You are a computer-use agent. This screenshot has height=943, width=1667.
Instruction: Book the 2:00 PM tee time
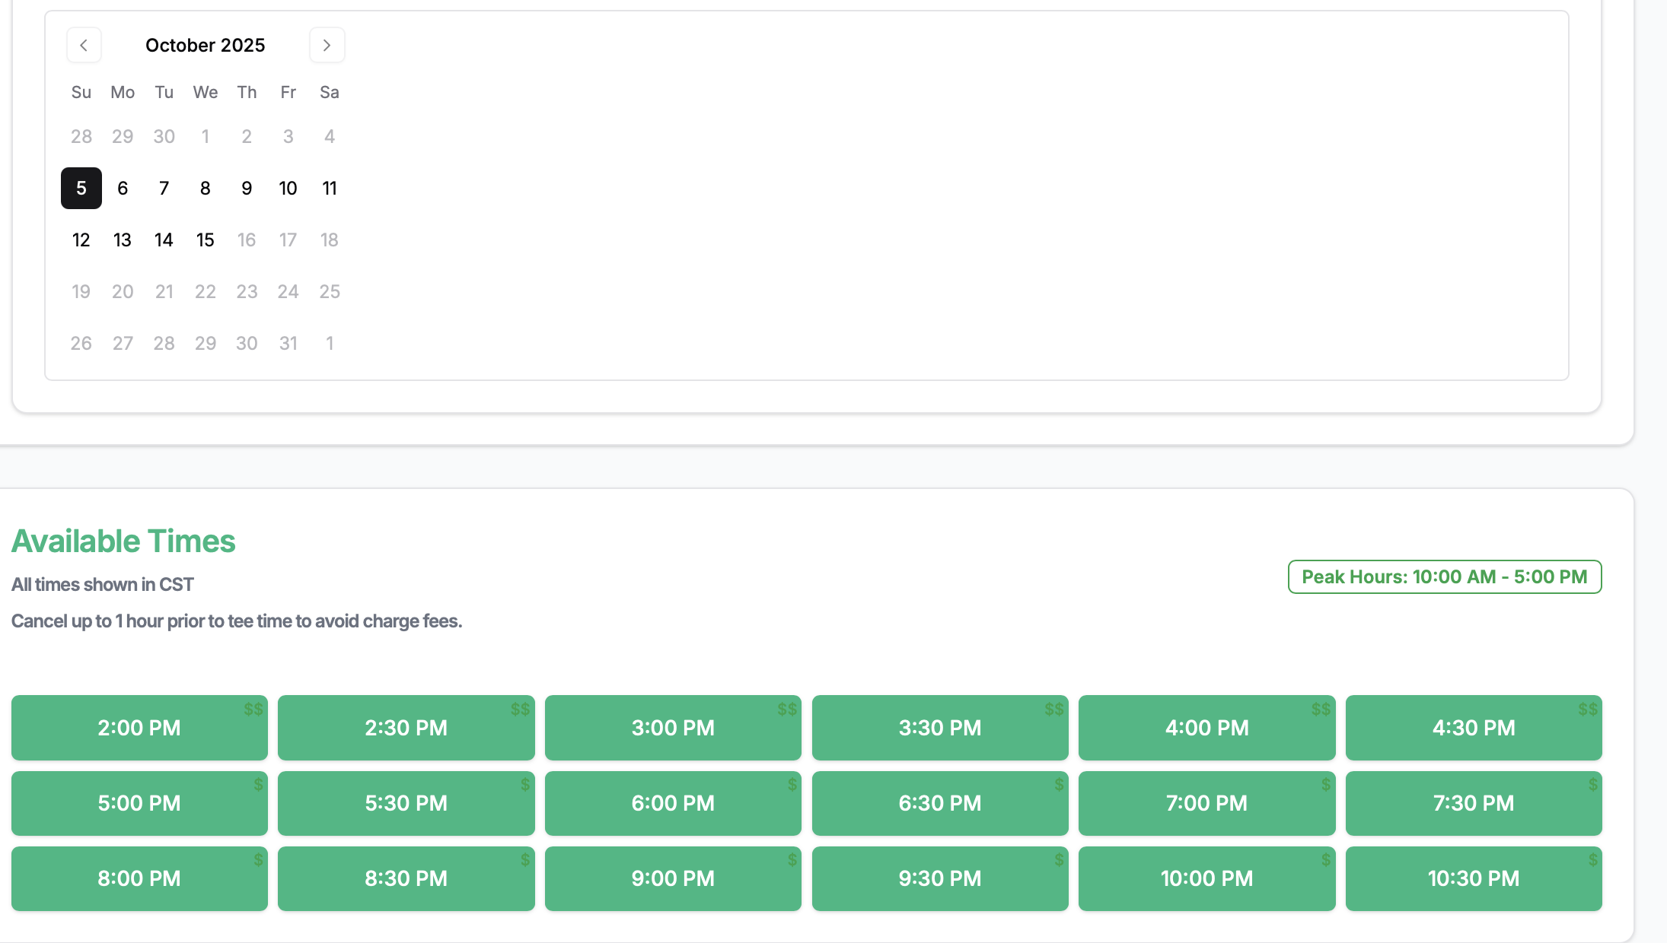coord(139,728)
